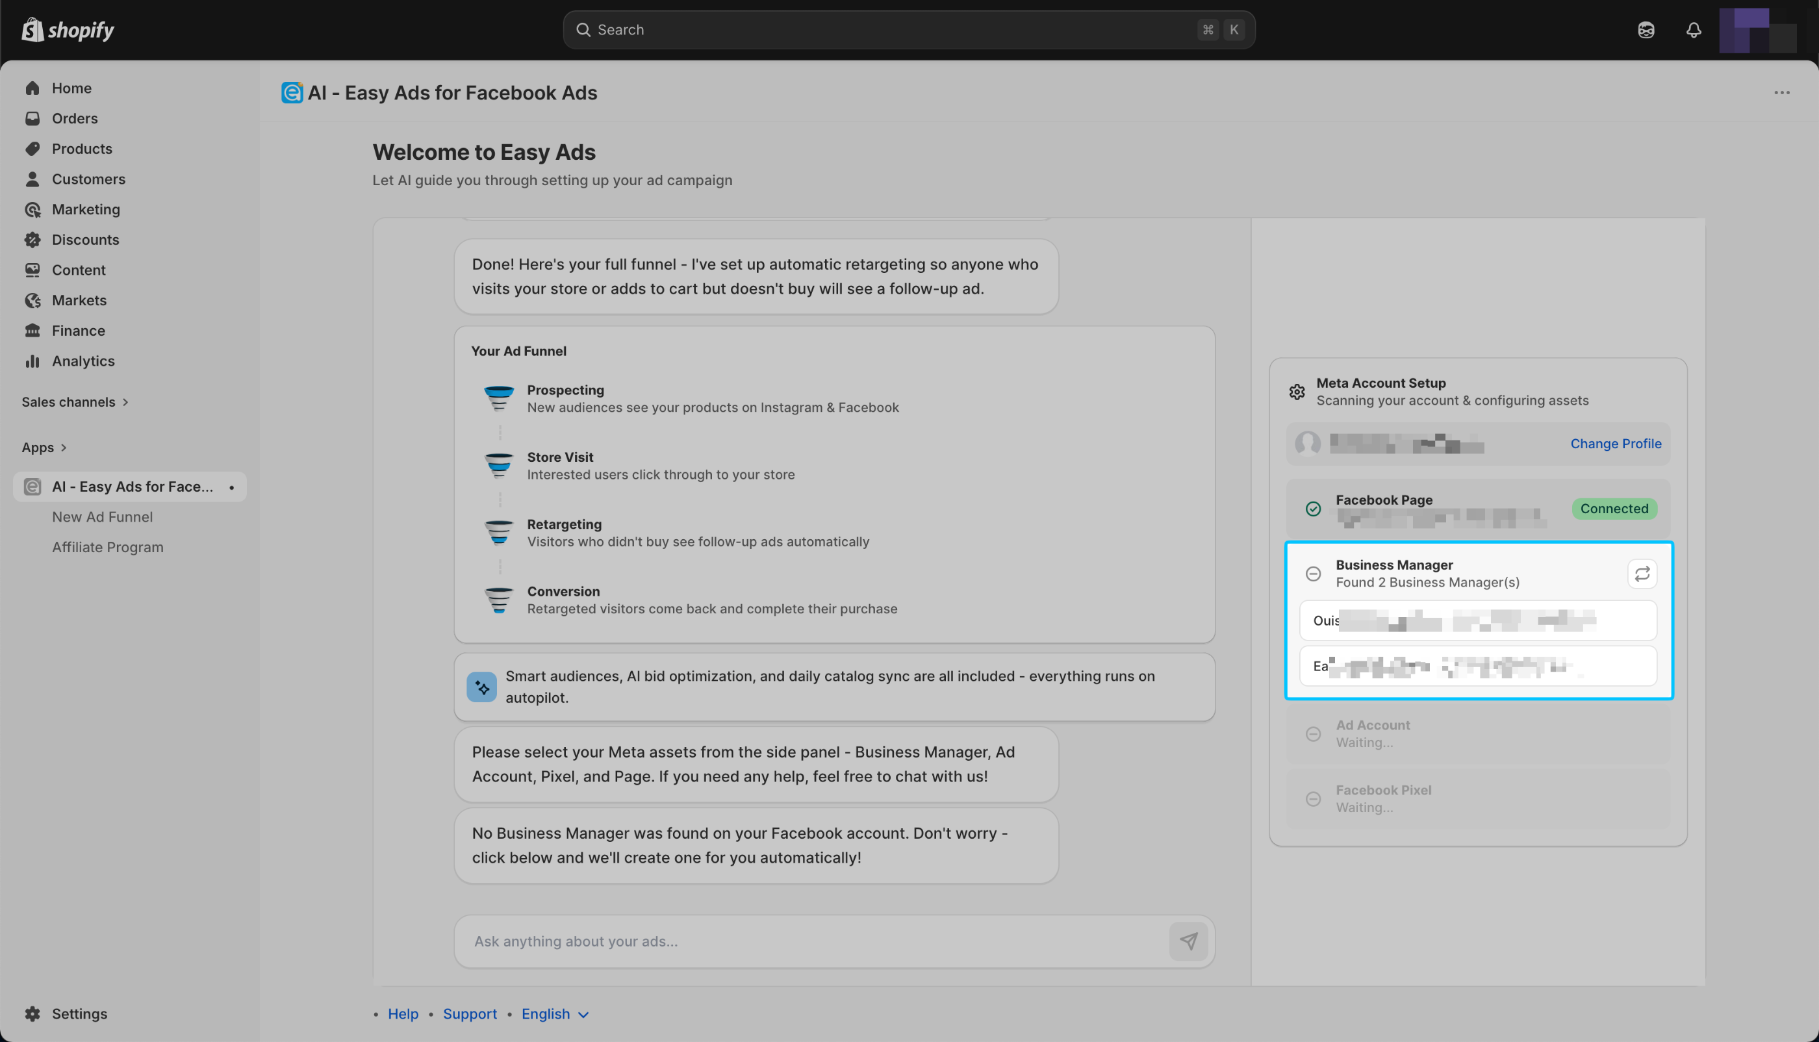Select the second Business Manager option starting 'Ea'

click(x=1478, y=667)
